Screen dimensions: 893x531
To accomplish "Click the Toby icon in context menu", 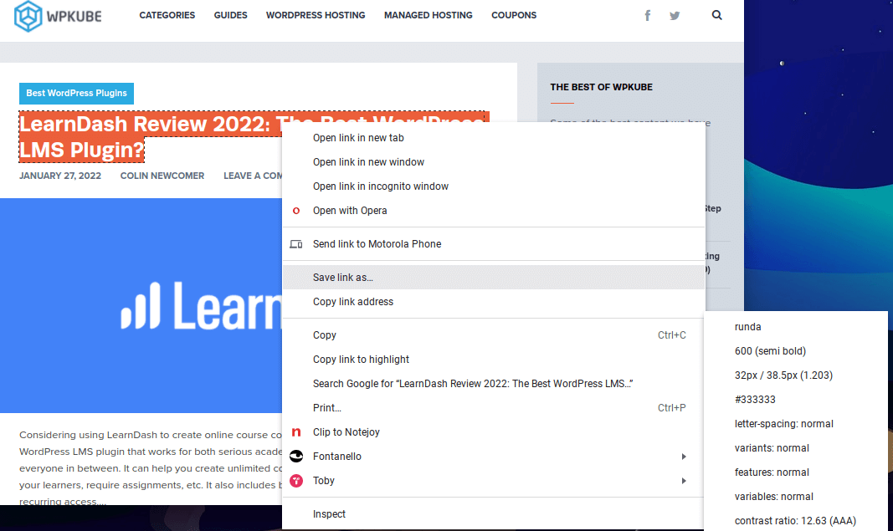I will 296,480.
